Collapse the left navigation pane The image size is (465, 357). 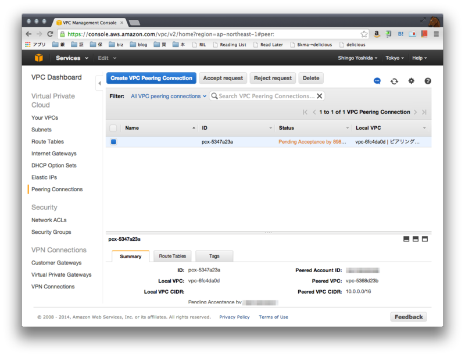coord(99,83)
